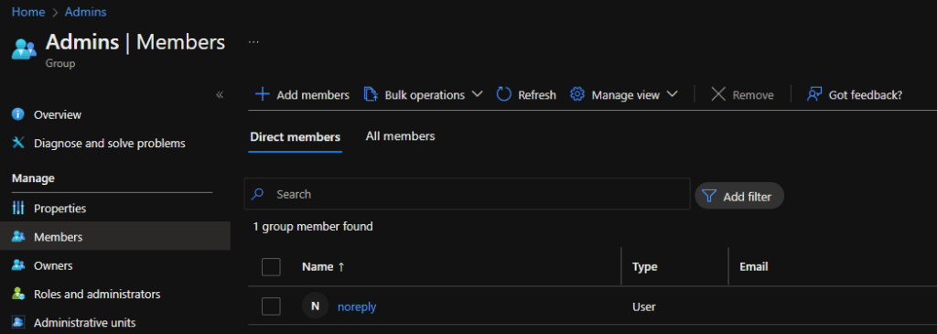Click the Diagnose and solve problems wrench icon
The height and width of the screenshot is (334, 937).
[18, 143]
